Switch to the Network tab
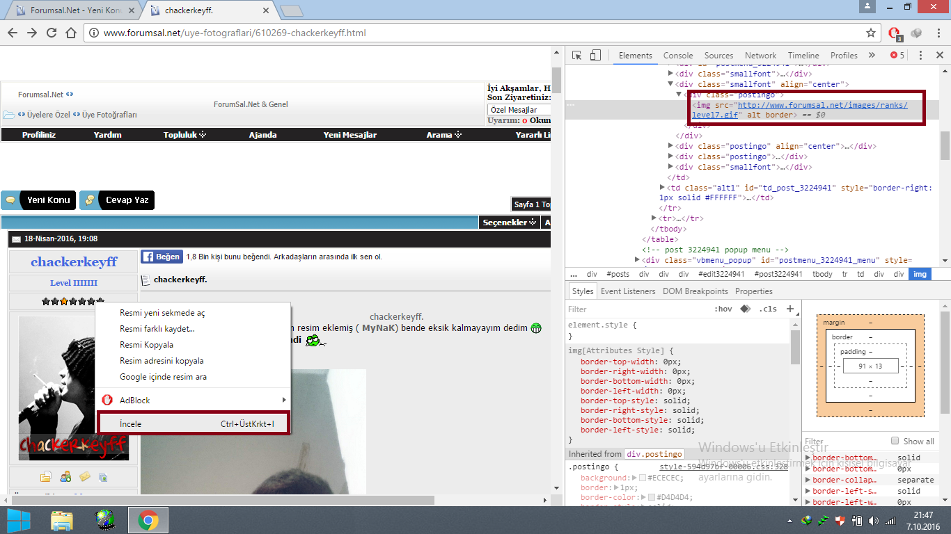Image resolution: width=951 pixels, height=534 pixels. click(760, 56)
